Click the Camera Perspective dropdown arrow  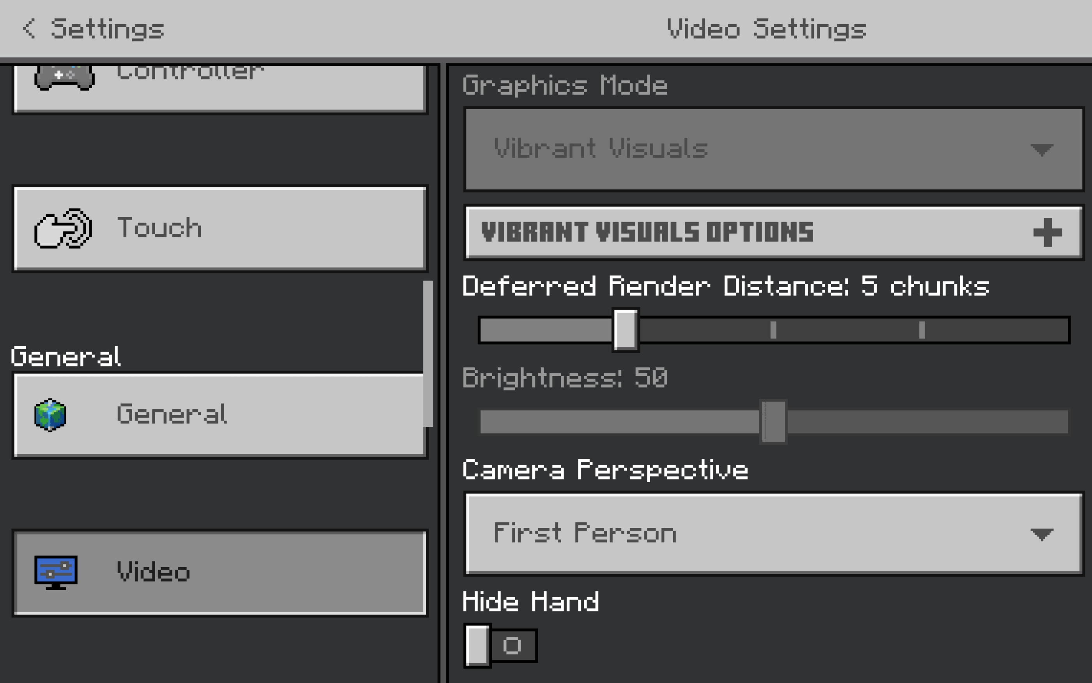(1041, 534)
